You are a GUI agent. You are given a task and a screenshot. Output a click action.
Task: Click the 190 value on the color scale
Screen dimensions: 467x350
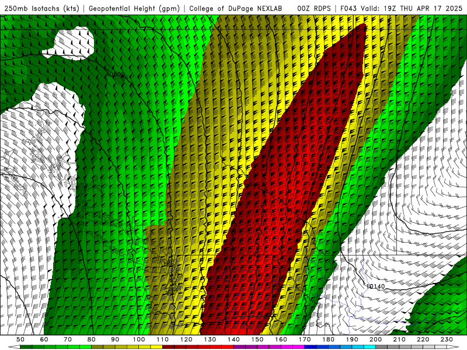point(352,339)
